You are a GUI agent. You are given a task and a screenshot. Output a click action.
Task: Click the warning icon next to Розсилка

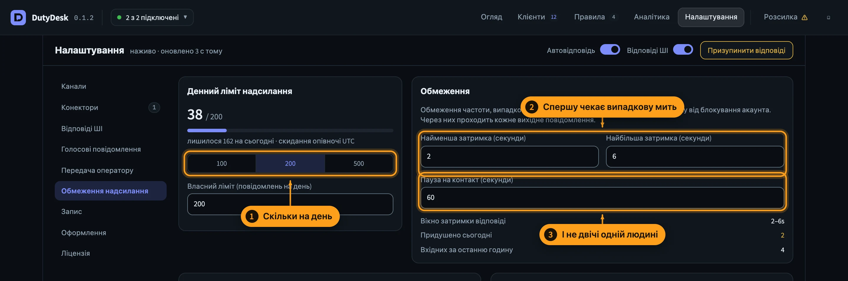coord(804,17)
